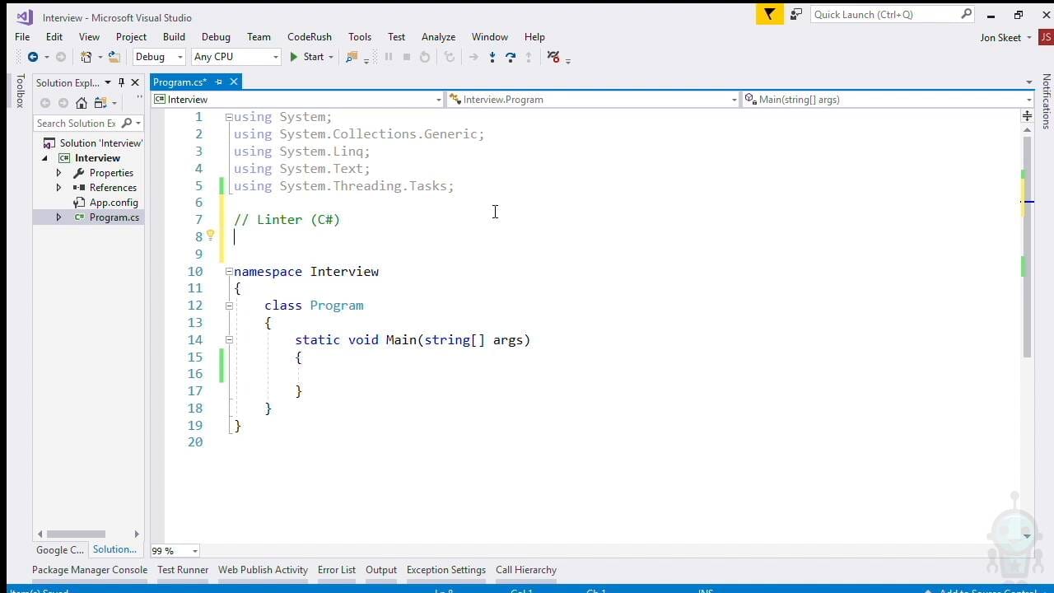
Task: Switch to the Error List panel tab
Action: 336,569
